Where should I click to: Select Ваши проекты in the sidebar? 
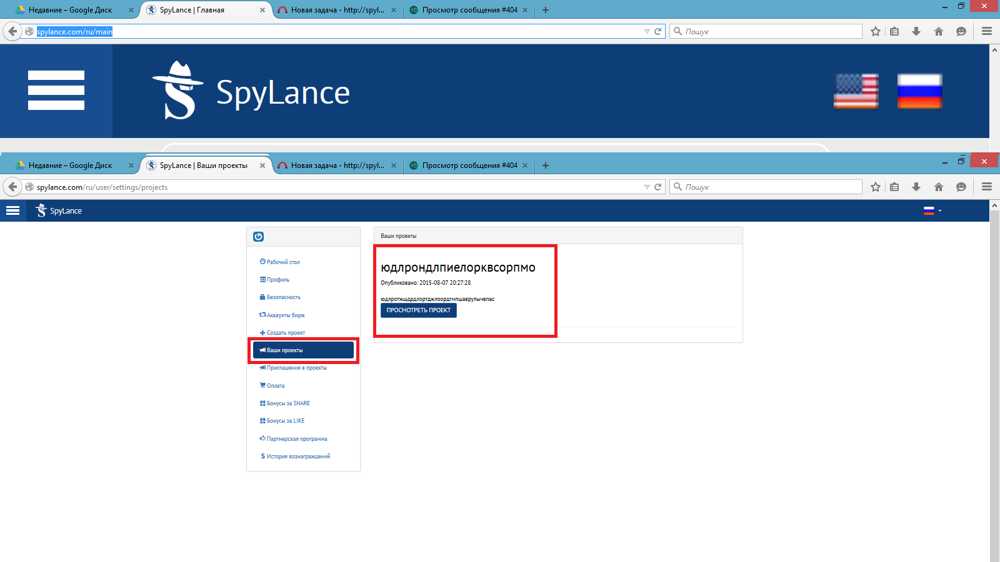303,350
